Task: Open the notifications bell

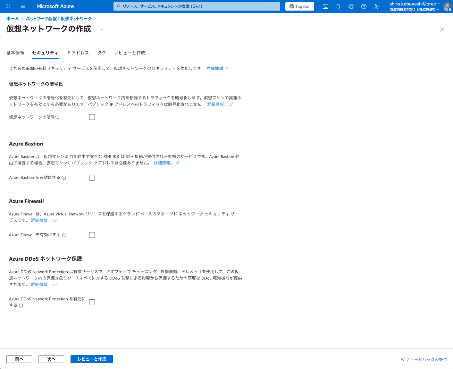Action: pos(338,6)
